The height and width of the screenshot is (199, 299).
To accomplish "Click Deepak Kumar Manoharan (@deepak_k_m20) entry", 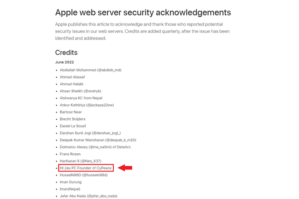I will tap(98, 140).
